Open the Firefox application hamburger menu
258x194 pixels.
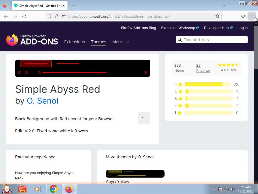coord(252,16)
